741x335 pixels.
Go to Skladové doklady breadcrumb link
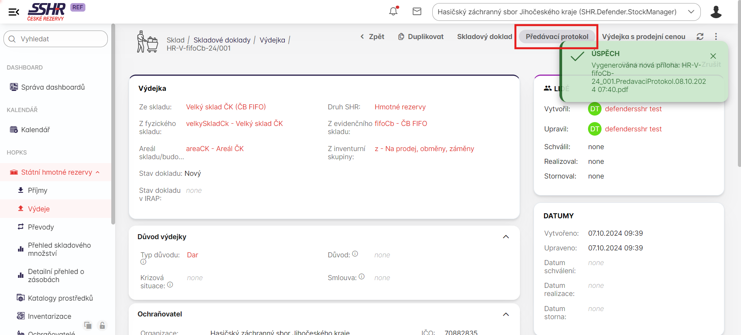point(222,40)
